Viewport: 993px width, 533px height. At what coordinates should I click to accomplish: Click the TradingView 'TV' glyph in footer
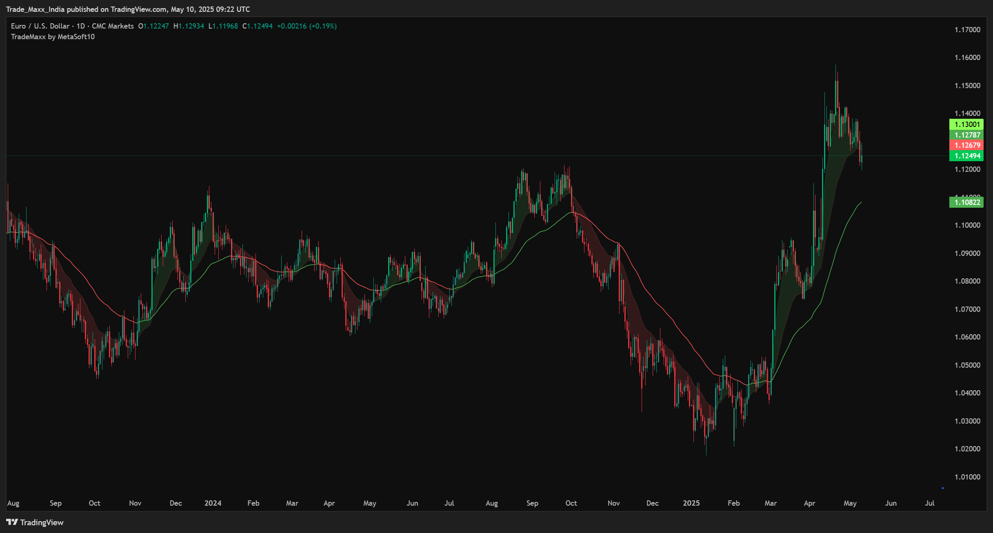(13, 522)
